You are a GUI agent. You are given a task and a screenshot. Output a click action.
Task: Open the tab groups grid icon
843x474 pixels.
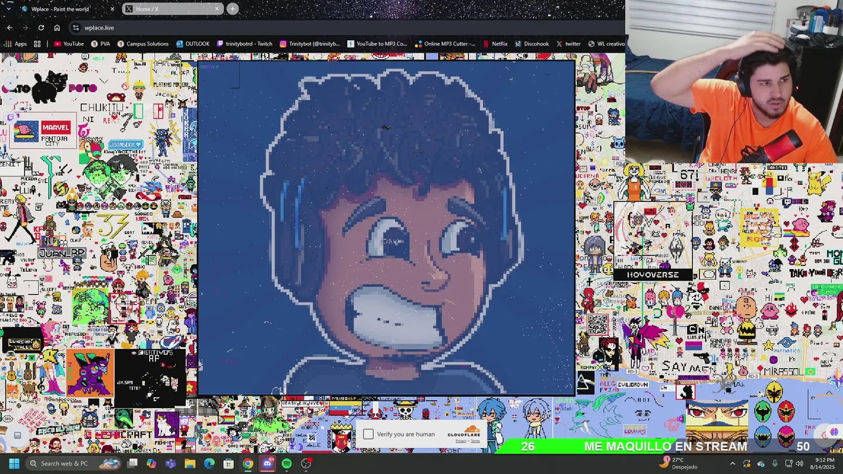click(38, 44)
